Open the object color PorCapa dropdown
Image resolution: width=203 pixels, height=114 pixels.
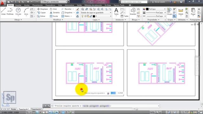[156, 9]
